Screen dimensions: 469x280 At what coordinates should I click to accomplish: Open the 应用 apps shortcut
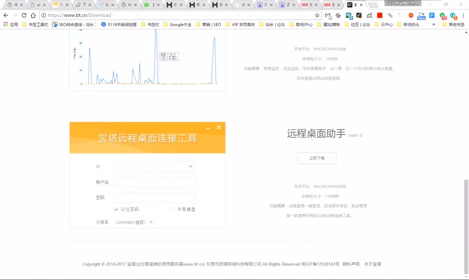point(10,24)
